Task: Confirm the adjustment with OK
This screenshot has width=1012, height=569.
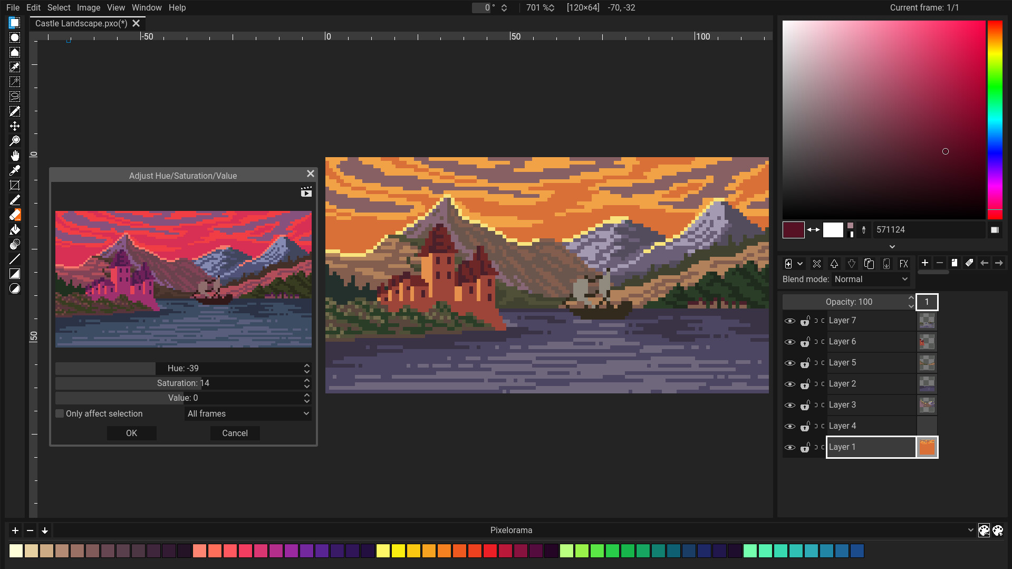Action: [131, 433]
